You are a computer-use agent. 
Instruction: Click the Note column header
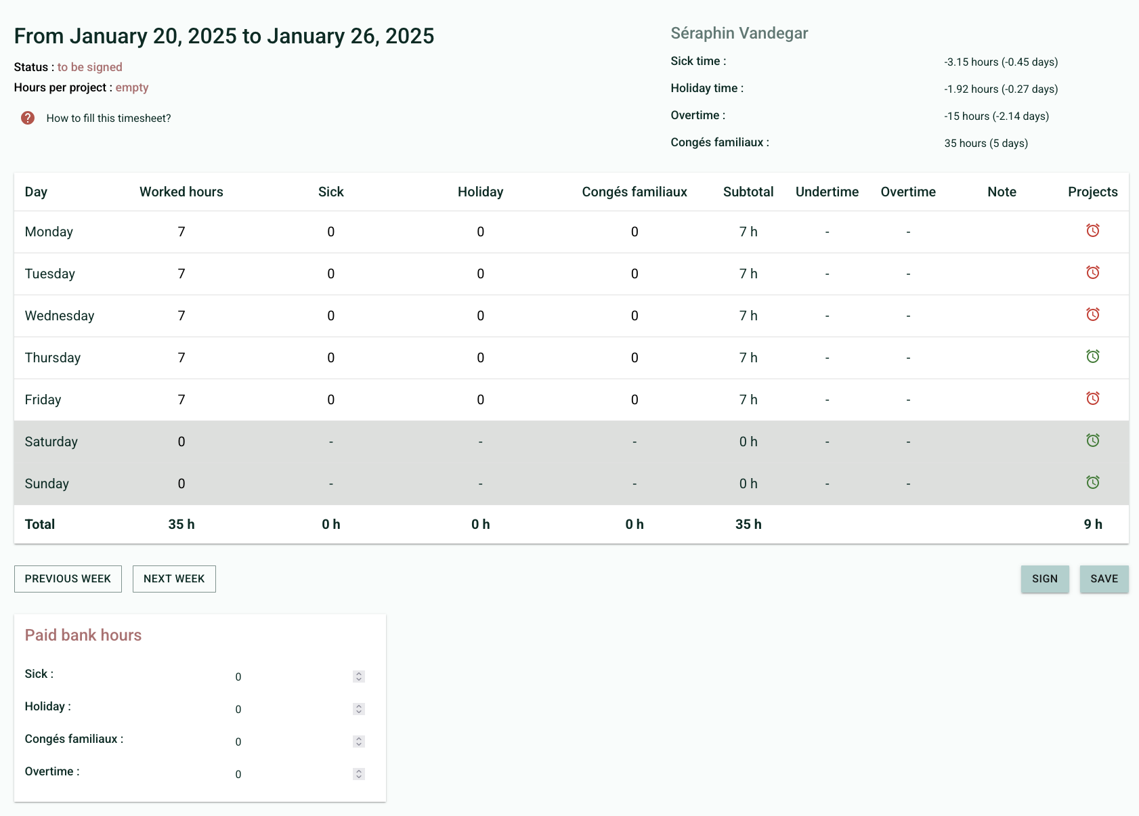point(1002,192)
